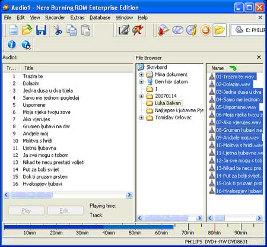Click the icon beside 16-Hvalospjev ljubavi

212,191
